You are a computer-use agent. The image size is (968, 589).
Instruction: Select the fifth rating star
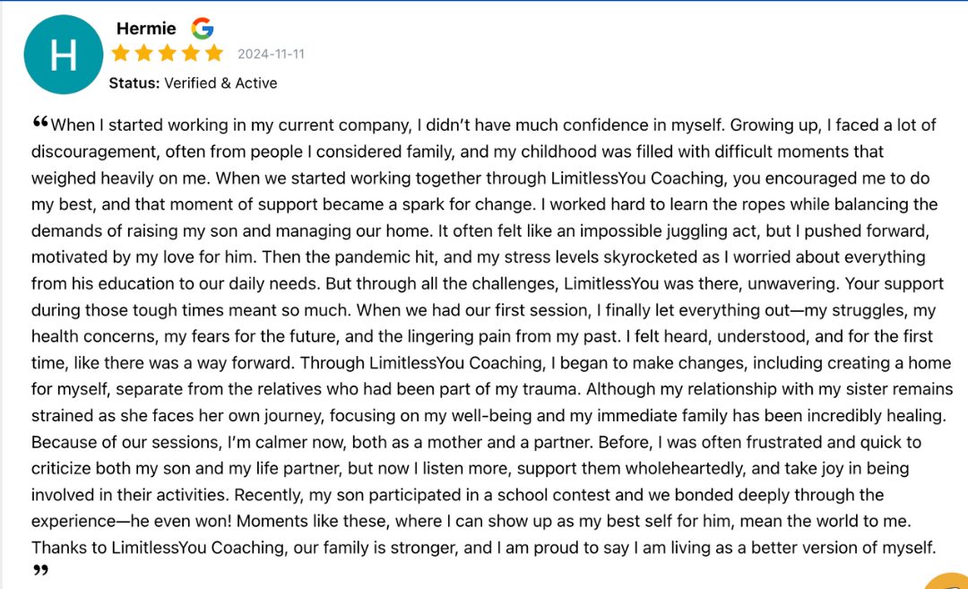tap(214, 53)
